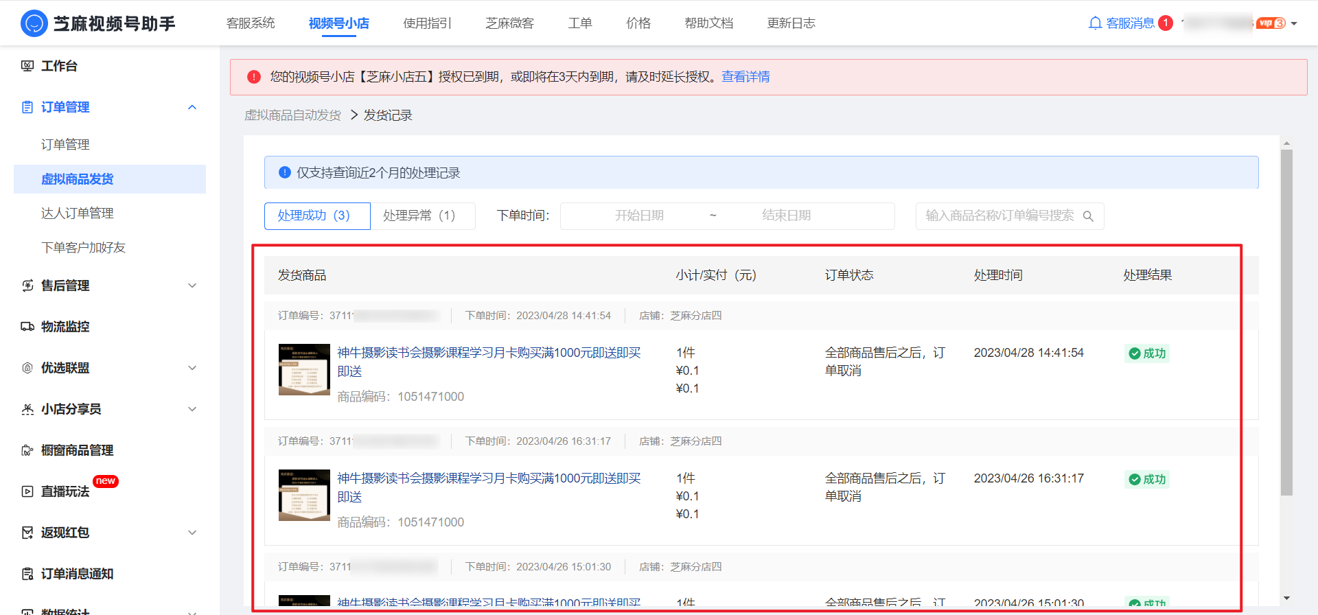Click the 处理结果 column header

1148,275
